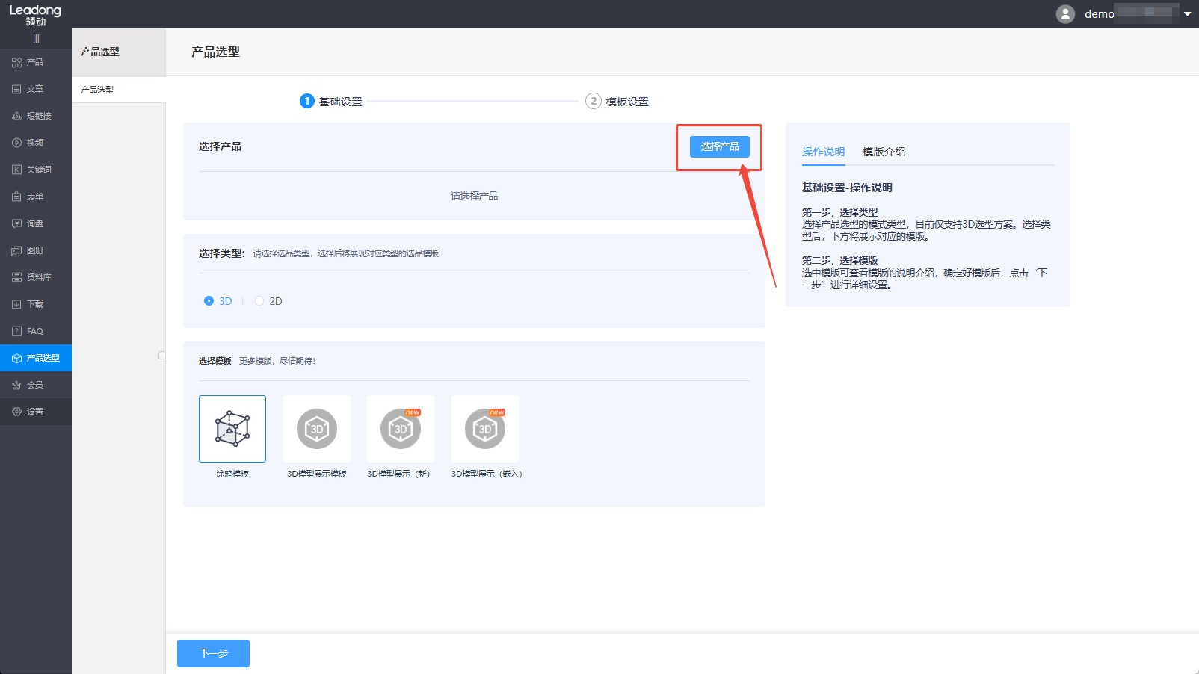Switch to the 模版介绍 tab
Image resolution: width=1199 pixels, height=674 pixels.
pyautogui.click(x=884, y=152)
